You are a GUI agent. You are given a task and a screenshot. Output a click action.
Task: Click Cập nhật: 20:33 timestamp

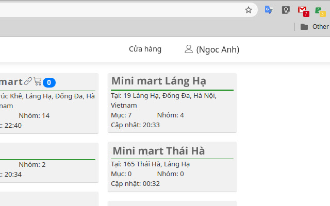(135, 125)
